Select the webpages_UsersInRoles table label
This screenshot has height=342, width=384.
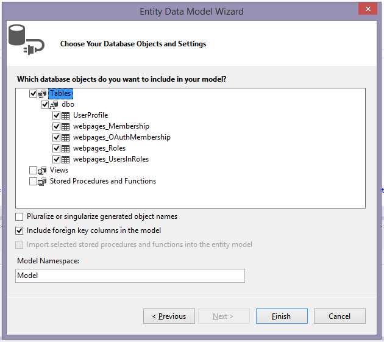point(111,160)
